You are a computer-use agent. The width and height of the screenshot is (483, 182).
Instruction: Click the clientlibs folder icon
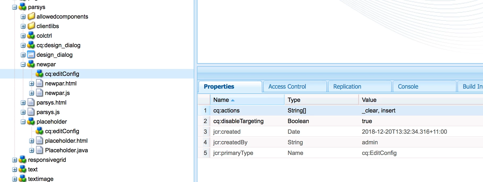(x=31, y=26)
